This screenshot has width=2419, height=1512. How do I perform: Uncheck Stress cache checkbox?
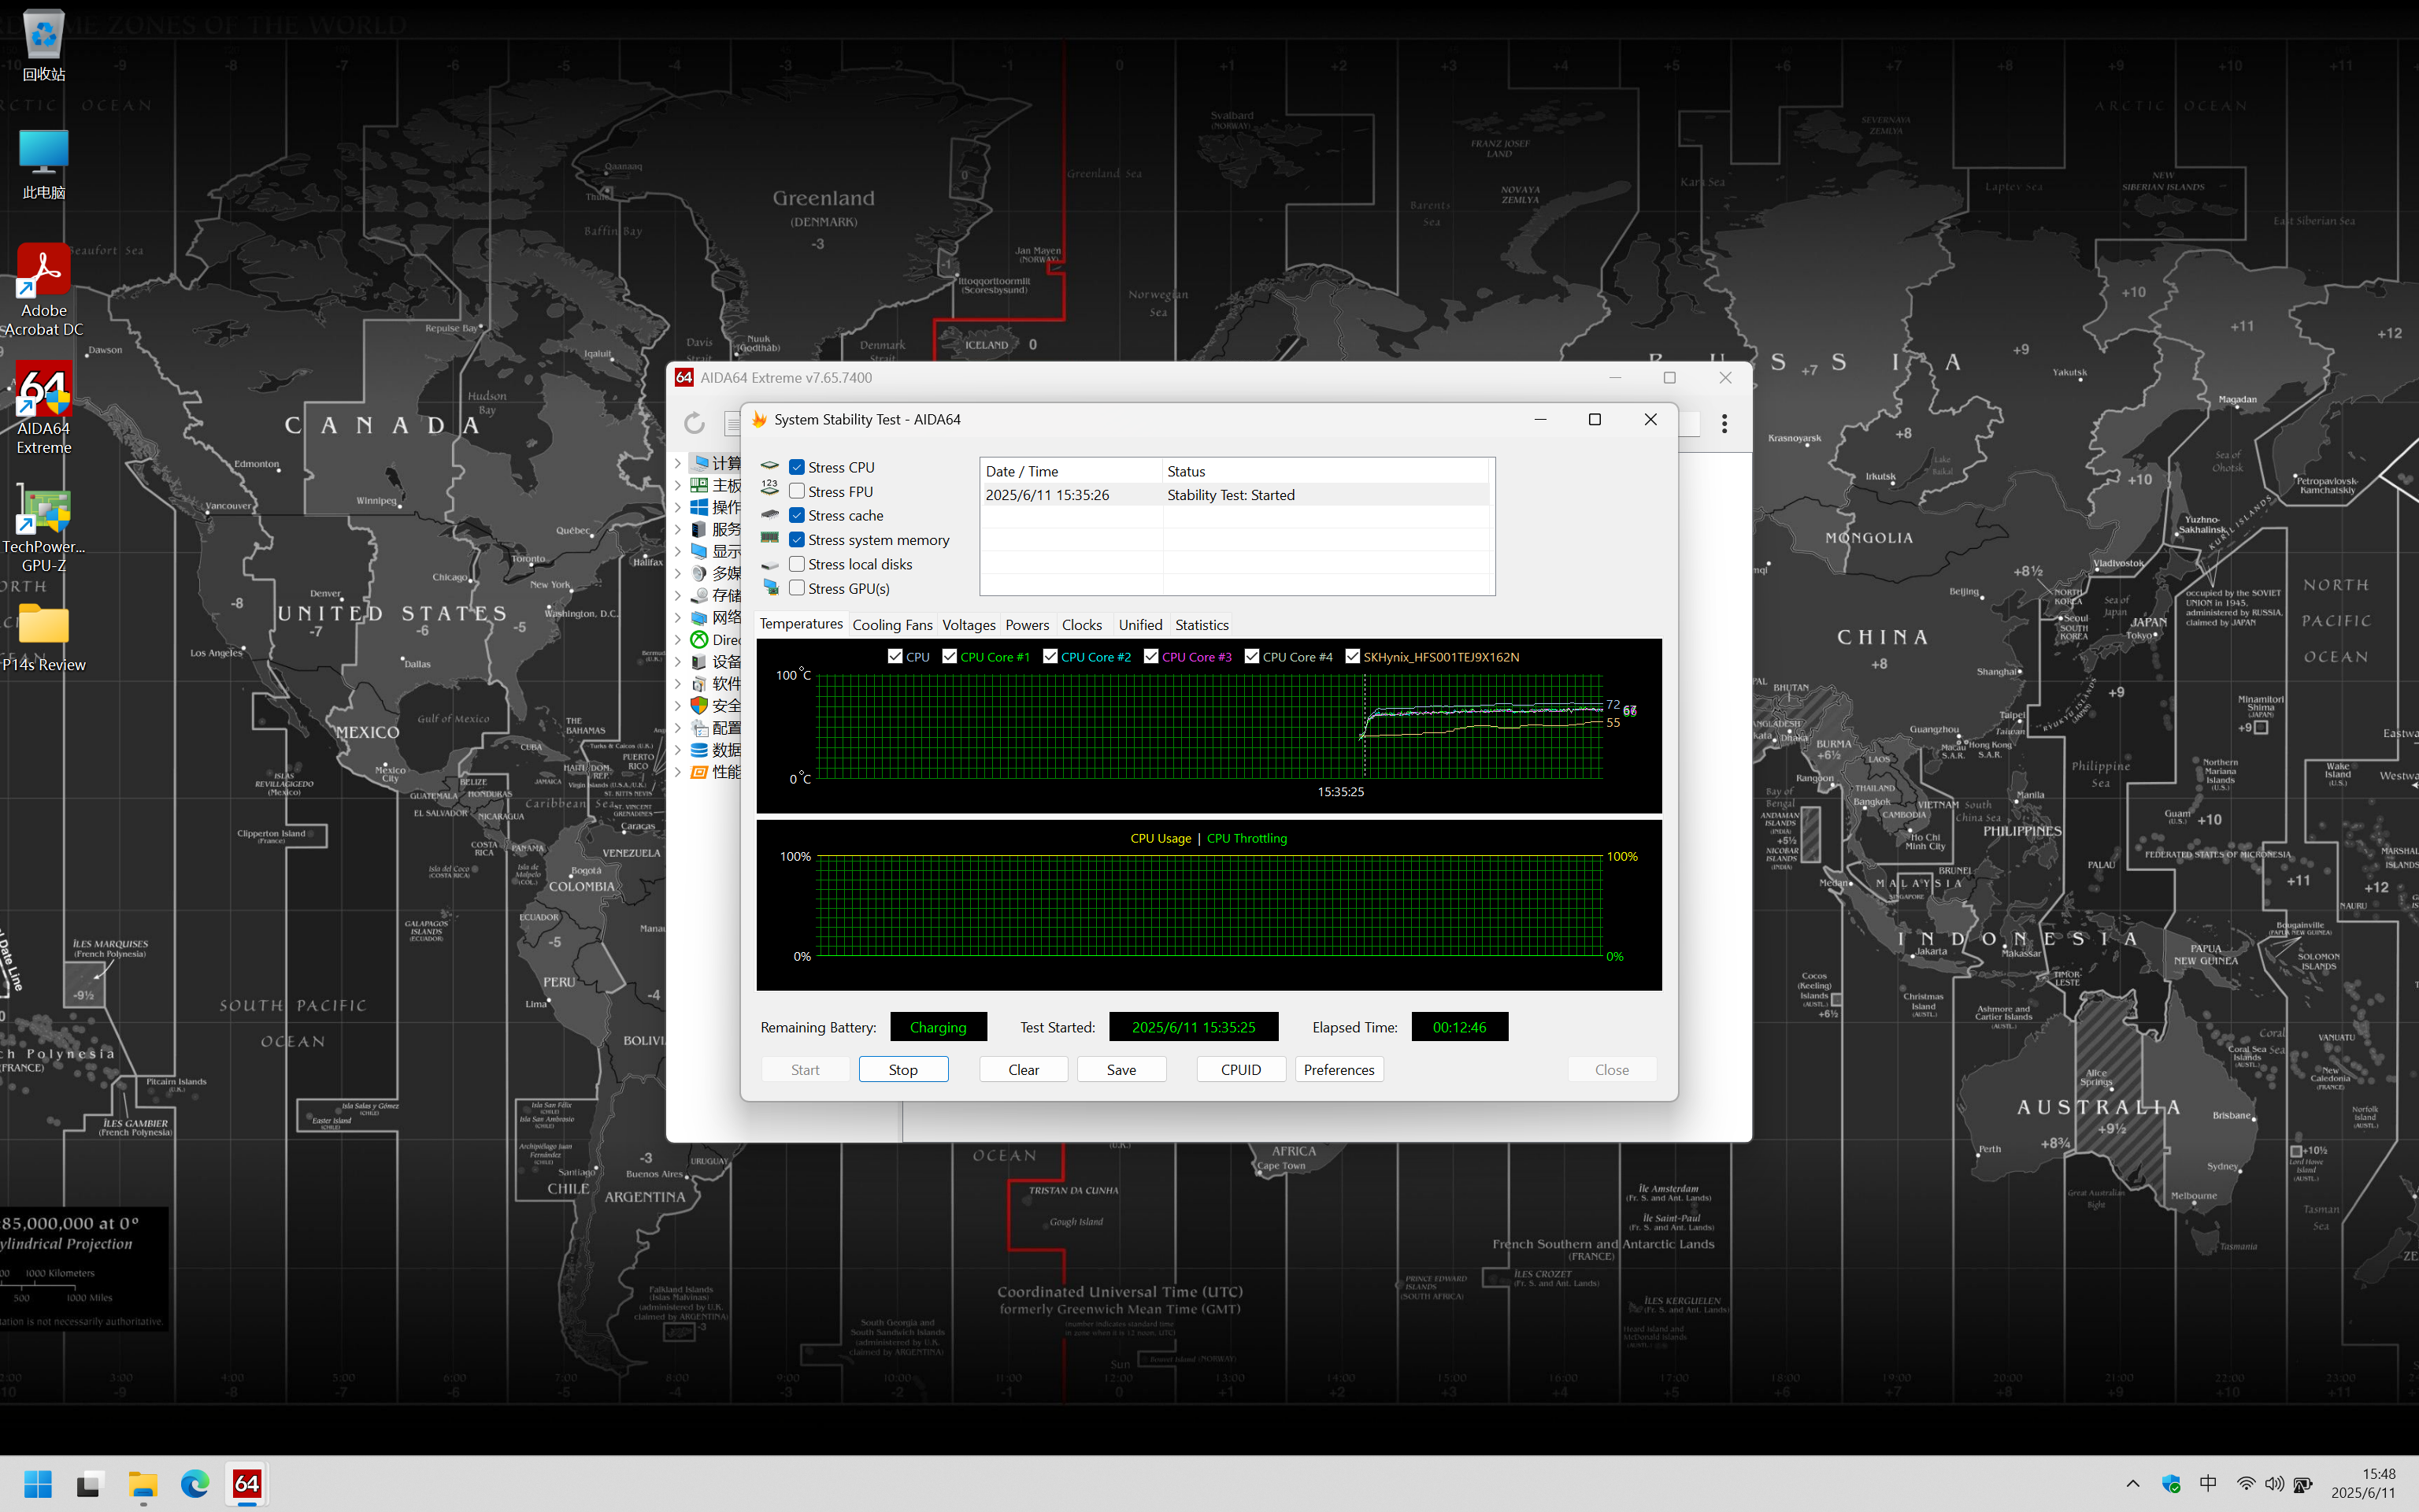coord(797,515)
